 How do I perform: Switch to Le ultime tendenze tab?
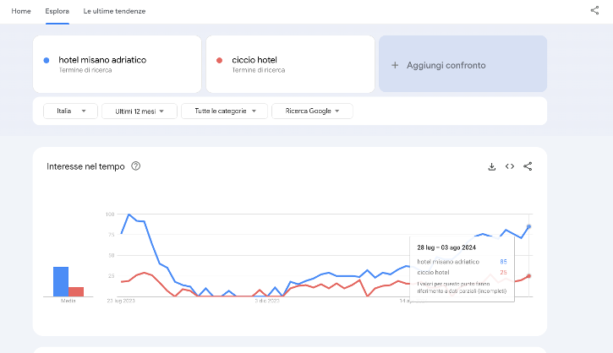(114, 11)
